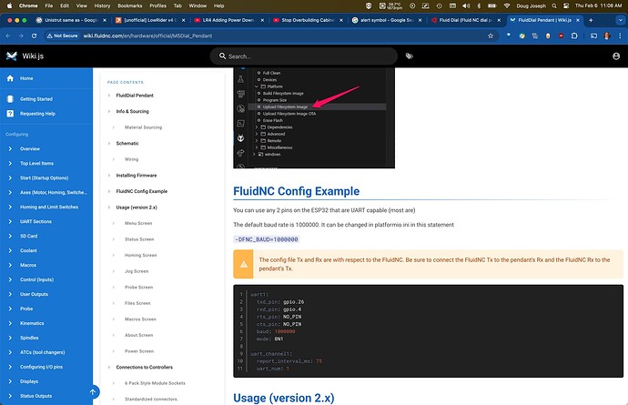This screenshot has width=628, height=405.
Task: Open the macOS Spotlight search icon
Action: (x=554, y=5)
